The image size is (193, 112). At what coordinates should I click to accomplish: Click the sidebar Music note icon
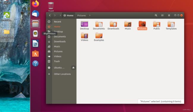point(49,47)
